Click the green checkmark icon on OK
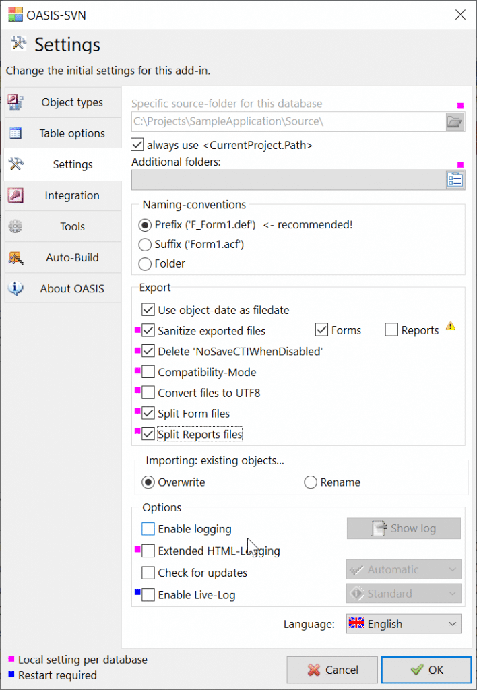 [x=417, y=670]
